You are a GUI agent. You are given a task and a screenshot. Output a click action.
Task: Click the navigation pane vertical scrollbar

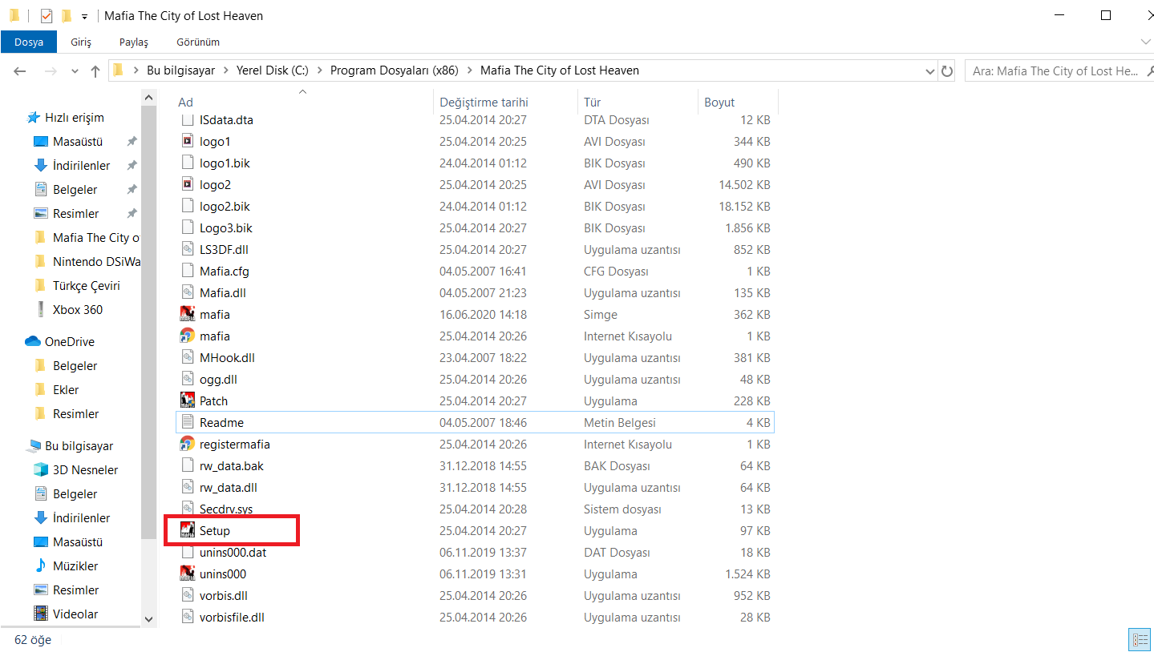pyautogui.click(x=148, y=320)
